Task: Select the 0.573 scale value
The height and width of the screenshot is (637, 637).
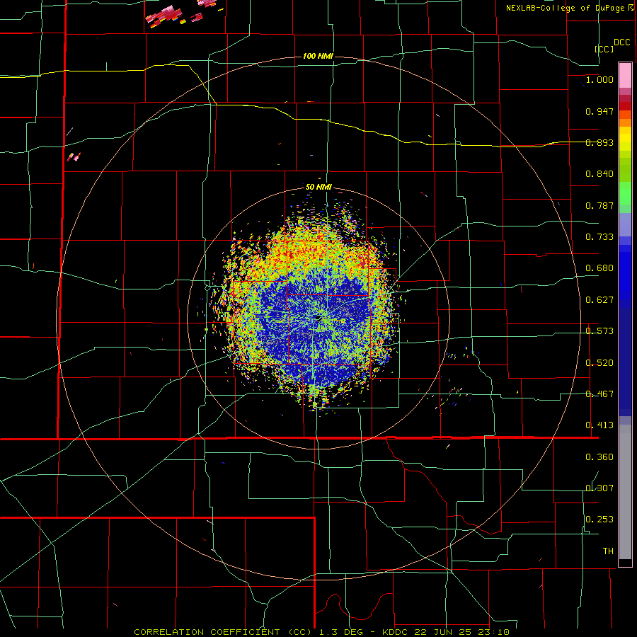Action: 599,331
